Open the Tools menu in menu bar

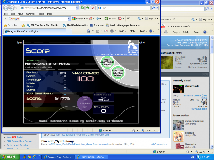[41, 14]
